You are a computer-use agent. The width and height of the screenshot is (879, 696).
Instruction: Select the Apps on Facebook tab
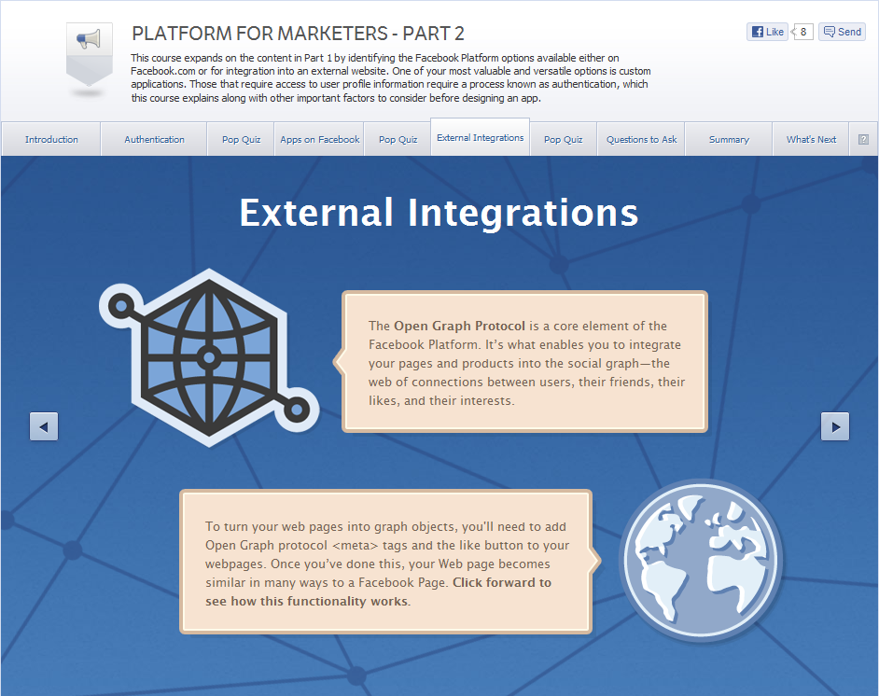(319, 139)
